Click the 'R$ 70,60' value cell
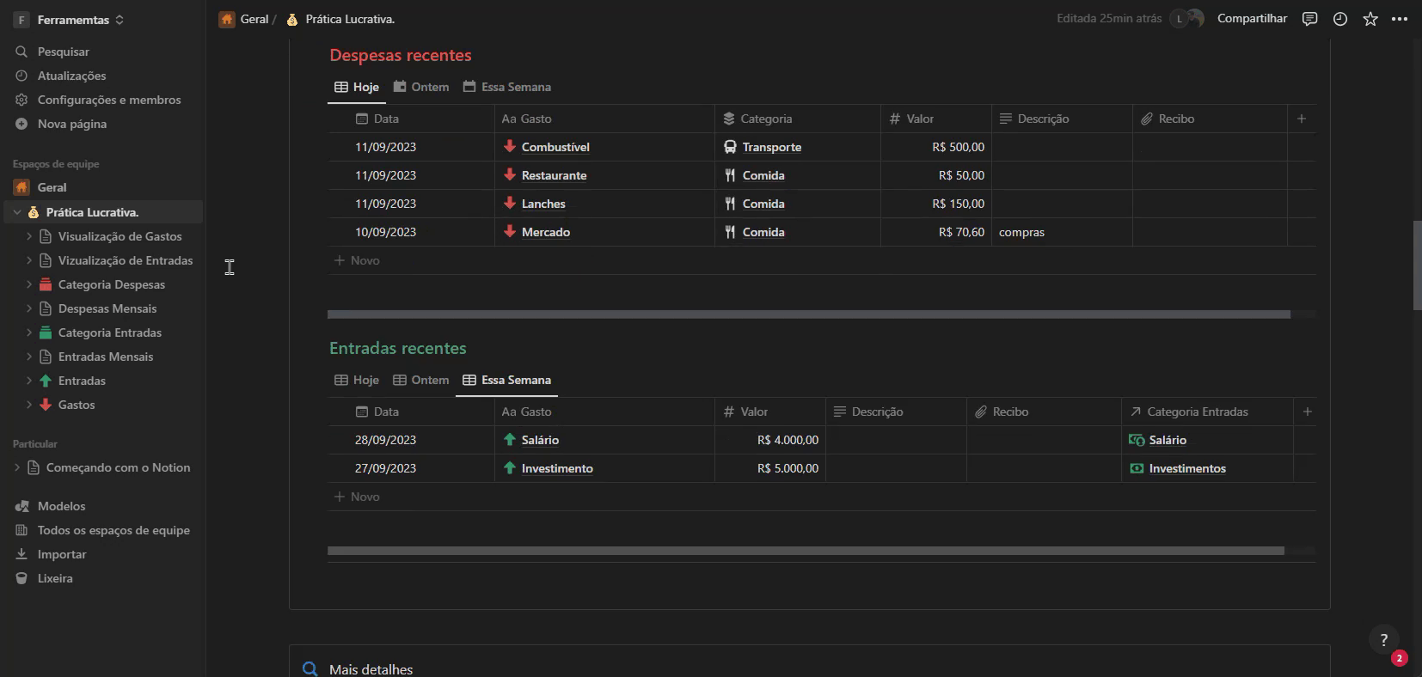1422x677 pixels. coord(936,232)
